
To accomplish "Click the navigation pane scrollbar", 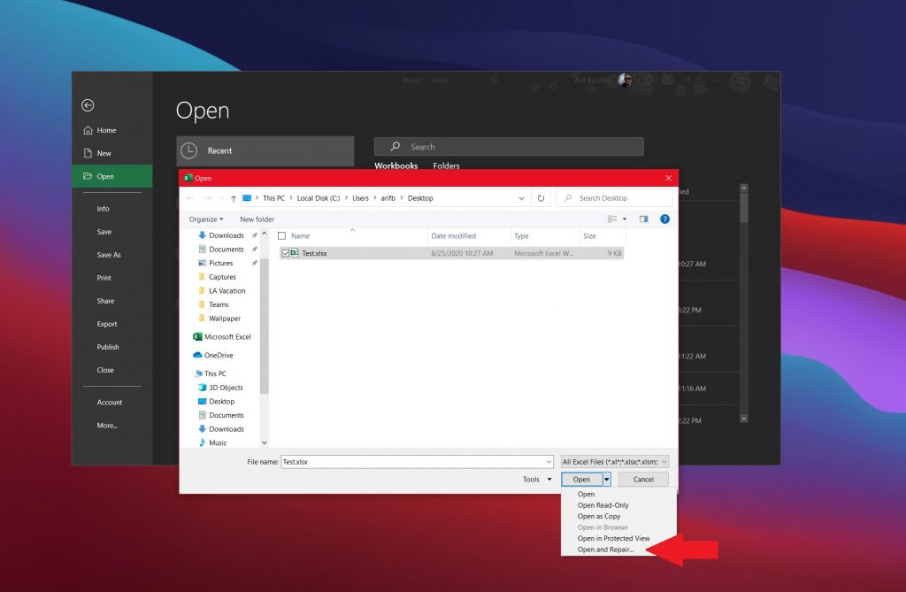I will coord(264,326).
